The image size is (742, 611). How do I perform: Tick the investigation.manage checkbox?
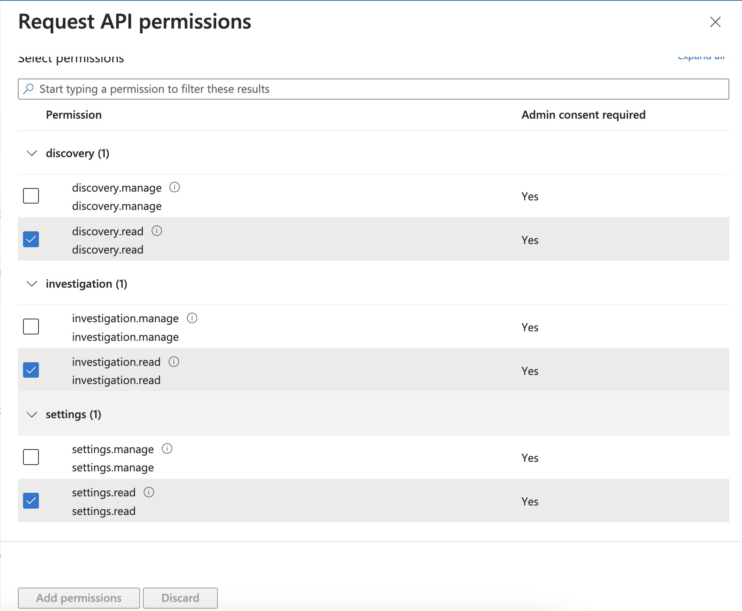tap(31, 327)
